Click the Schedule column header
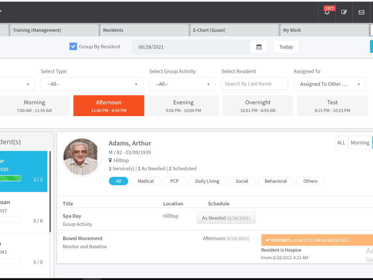 coord(219,203)
